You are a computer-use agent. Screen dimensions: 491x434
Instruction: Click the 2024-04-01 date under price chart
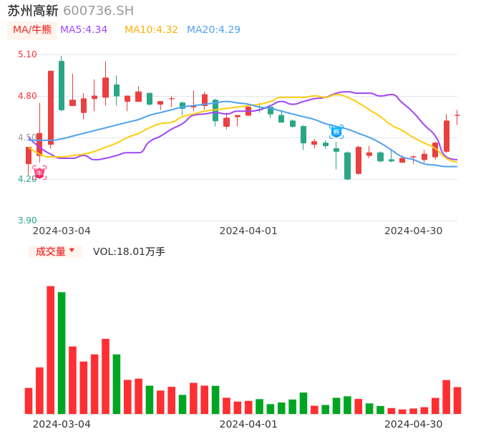click(x=248, y=231)
